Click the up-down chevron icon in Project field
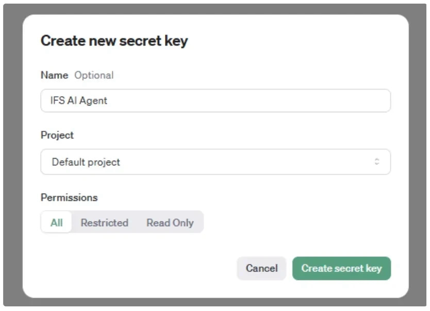 coord(377,162)
